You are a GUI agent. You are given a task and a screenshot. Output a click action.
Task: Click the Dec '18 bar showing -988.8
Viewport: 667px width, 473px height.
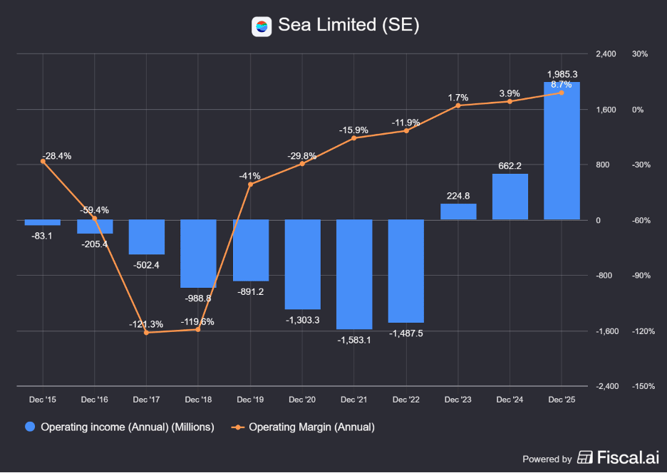[x=198, y=254]
